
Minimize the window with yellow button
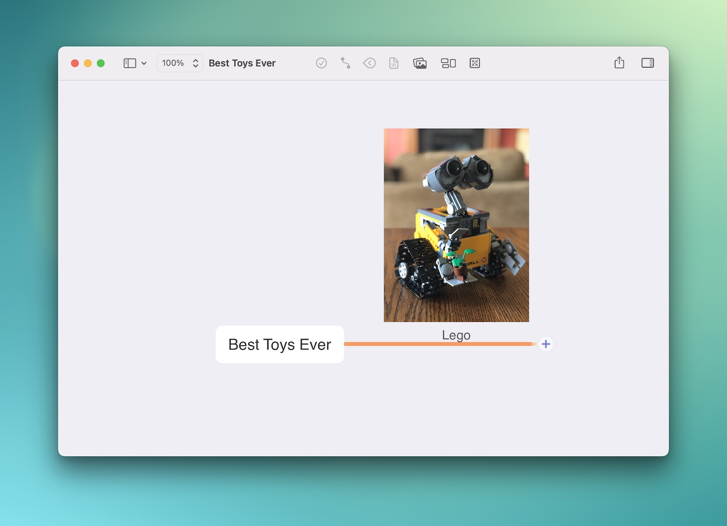pyautogui.click(x=88, y=63)
